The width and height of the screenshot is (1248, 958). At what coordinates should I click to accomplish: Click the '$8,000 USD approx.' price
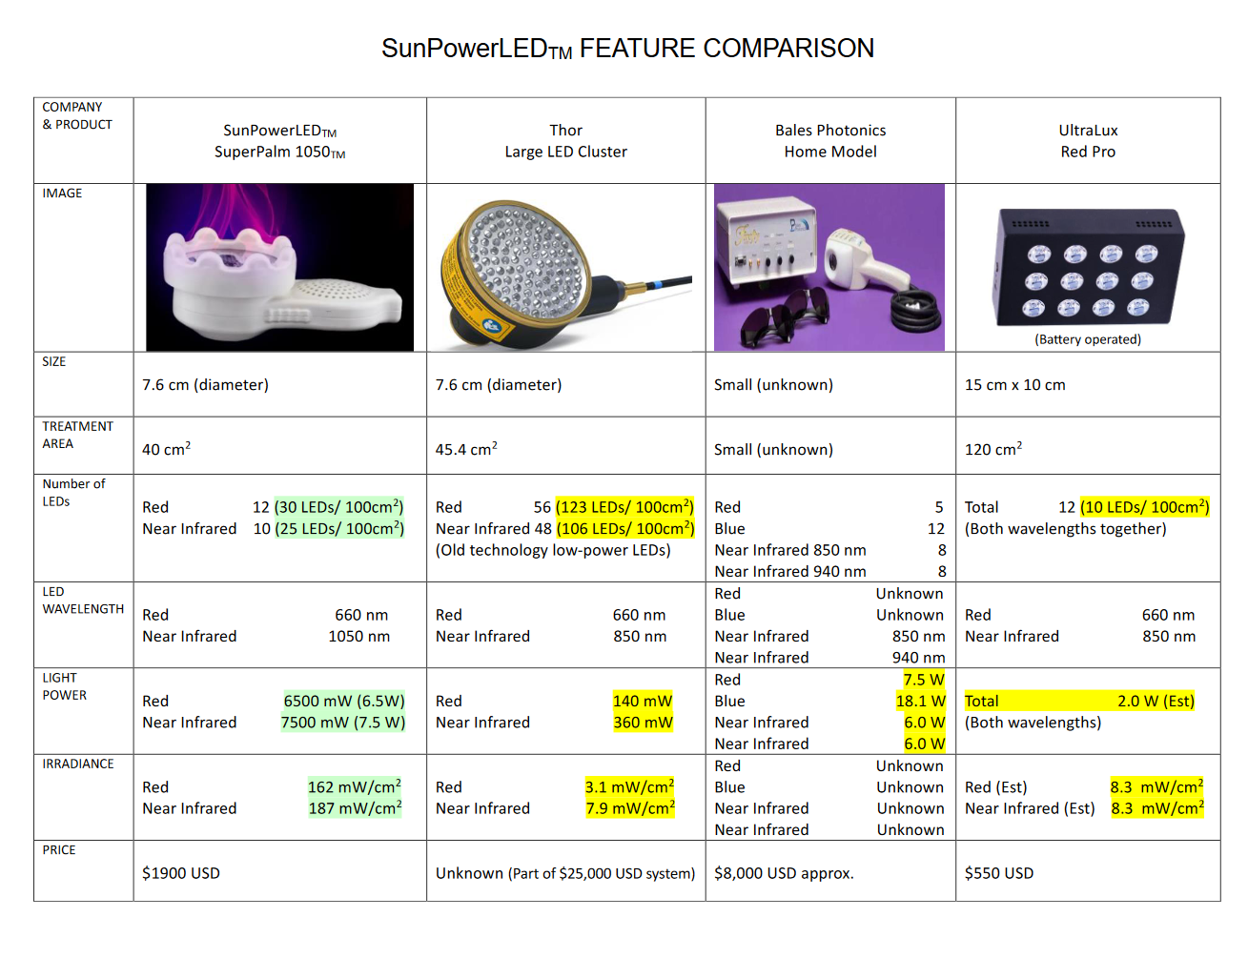(x=784, y=873)
